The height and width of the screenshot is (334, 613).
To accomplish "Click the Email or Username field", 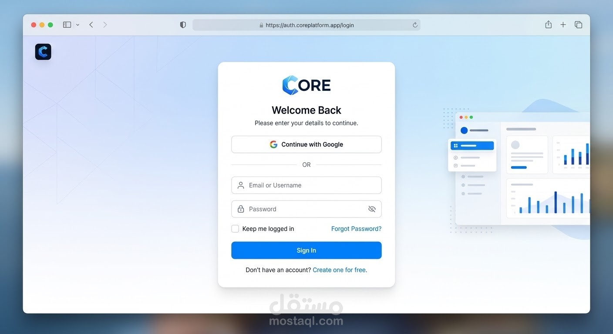I will pos(306,185).
